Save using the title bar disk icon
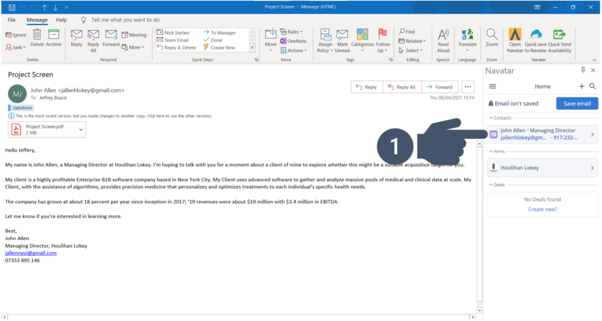Screen dimensions: 602x321 (x=12, y=7)
